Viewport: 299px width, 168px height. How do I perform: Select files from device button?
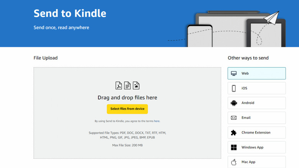tap(127, 109)
